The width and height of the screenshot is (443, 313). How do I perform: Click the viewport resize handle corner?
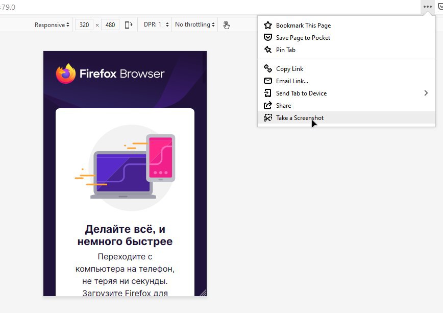(x=203, y=293)
